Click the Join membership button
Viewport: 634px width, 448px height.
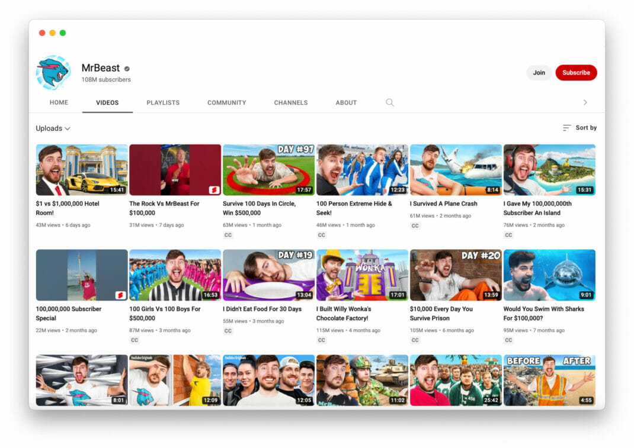539,72
